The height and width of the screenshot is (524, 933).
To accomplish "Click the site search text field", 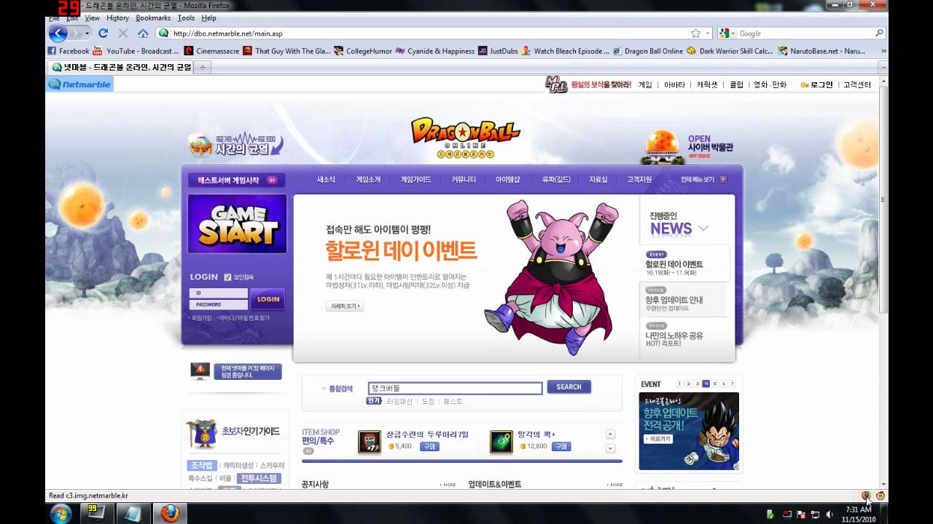I will 456,388.
